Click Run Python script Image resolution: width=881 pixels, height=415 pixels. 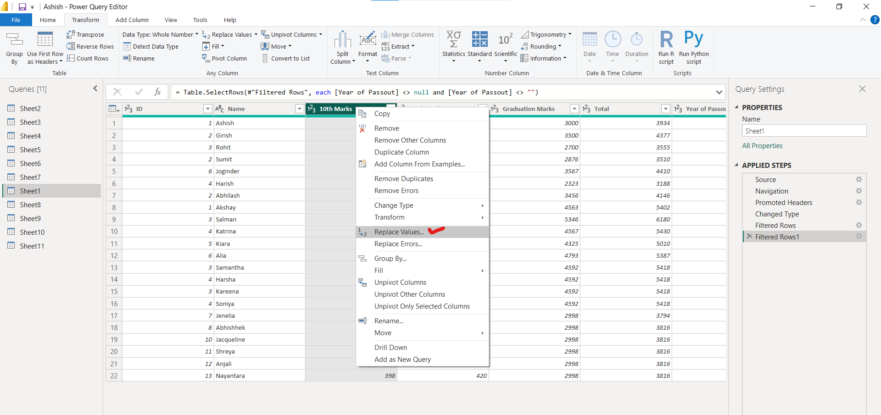coord(694,47)
